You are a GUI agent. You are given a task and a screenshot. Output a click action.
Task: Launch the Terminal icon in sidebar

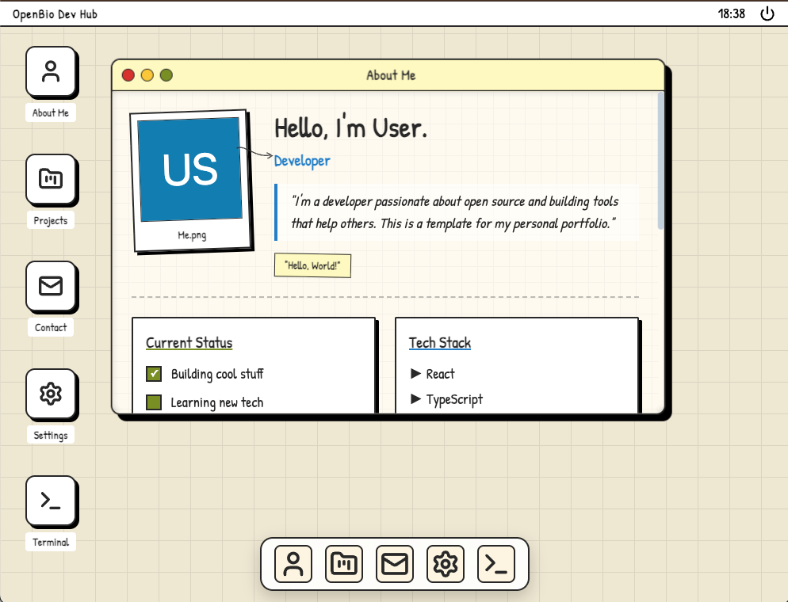[51, 501]
